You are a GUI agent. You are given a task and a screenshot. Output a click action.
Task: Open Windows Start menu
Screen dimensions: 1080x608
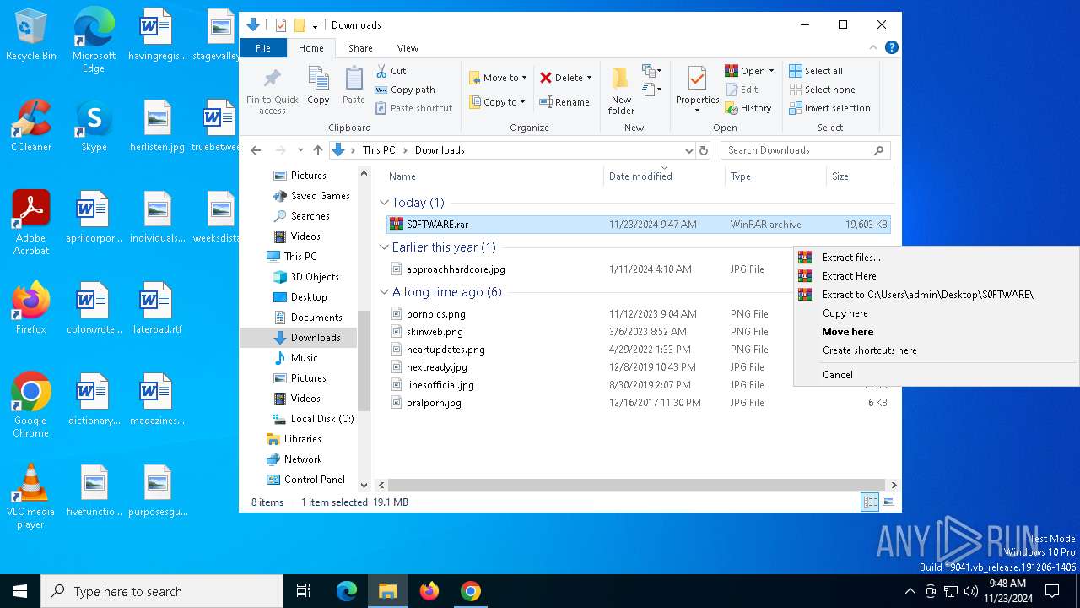click(x=20, y=591)
